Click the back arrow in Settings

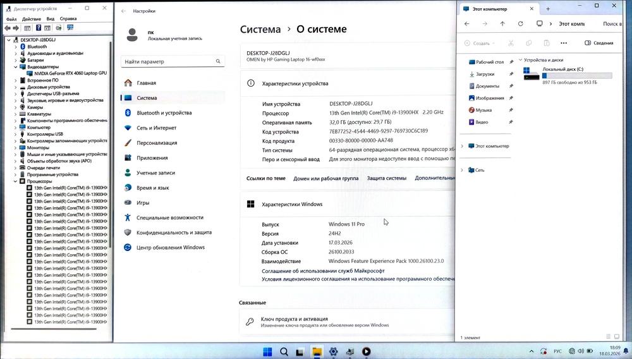[x=124, y=11]
